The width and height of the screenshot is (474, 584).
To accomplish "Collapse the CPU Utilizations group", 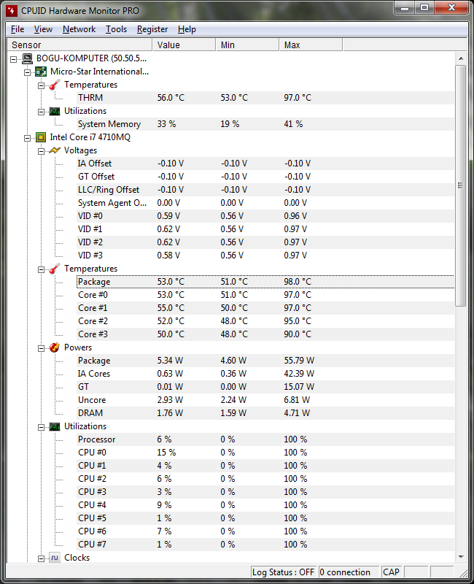I will [x=42, y=427].
